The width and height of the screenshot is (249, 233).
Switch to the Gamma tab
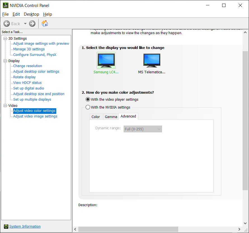(x=111, y=117)
